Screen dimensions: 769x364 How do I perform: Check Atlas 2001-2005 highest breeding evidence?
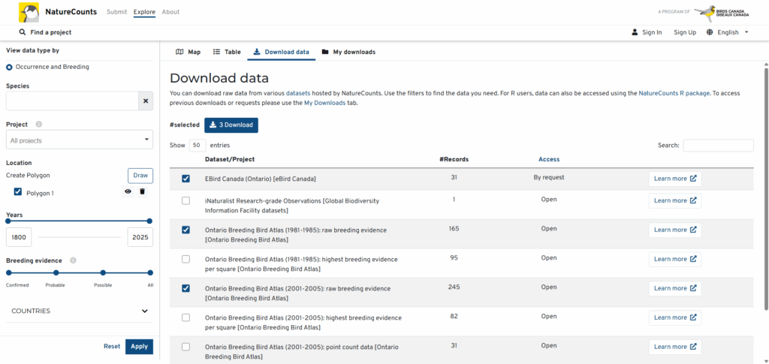(186, 317)
